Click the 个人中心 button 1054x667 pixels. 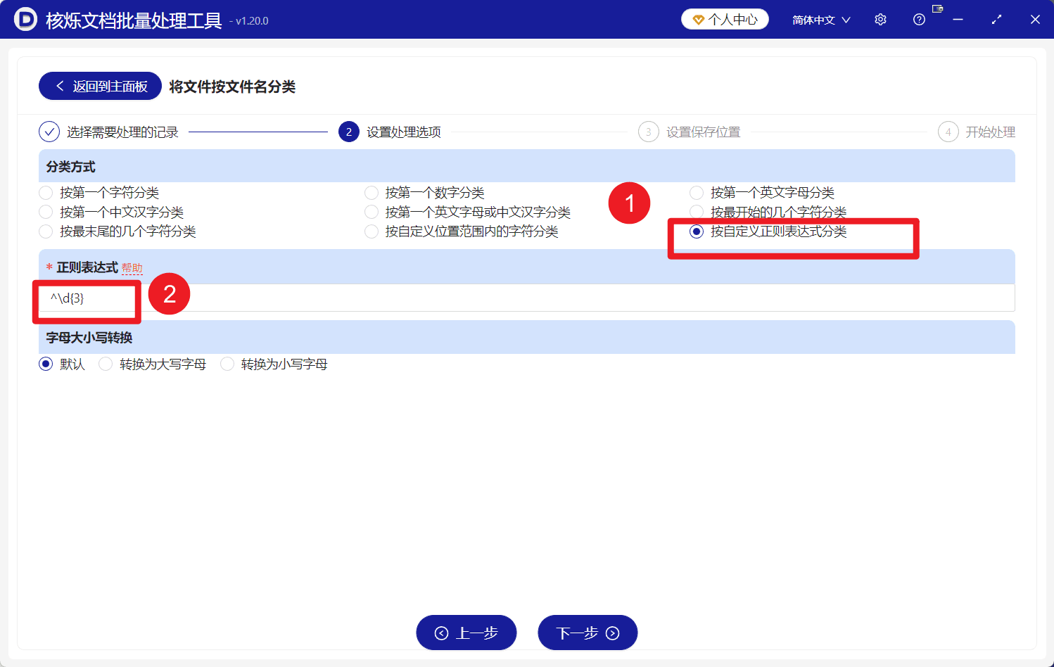point(725,19)
